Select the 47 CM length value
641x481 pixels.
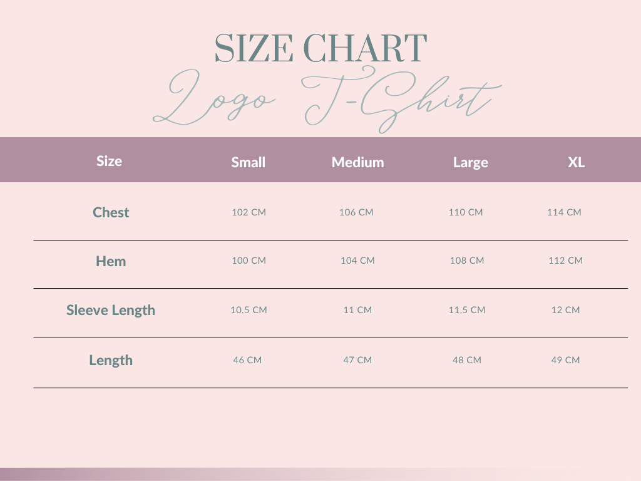(357, 360)
